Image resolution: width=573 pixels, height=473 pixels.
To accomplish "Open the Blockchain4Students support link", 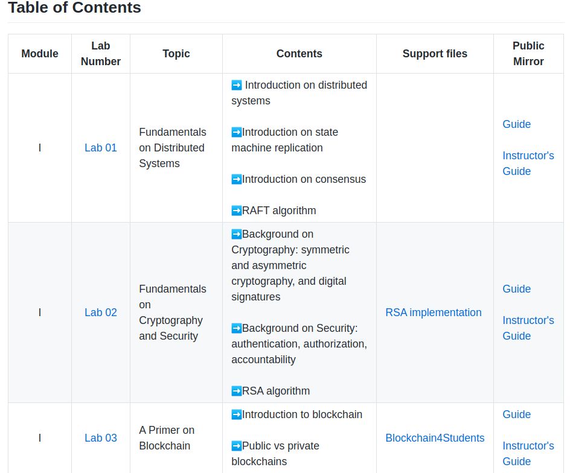I will tap(435, 437).
